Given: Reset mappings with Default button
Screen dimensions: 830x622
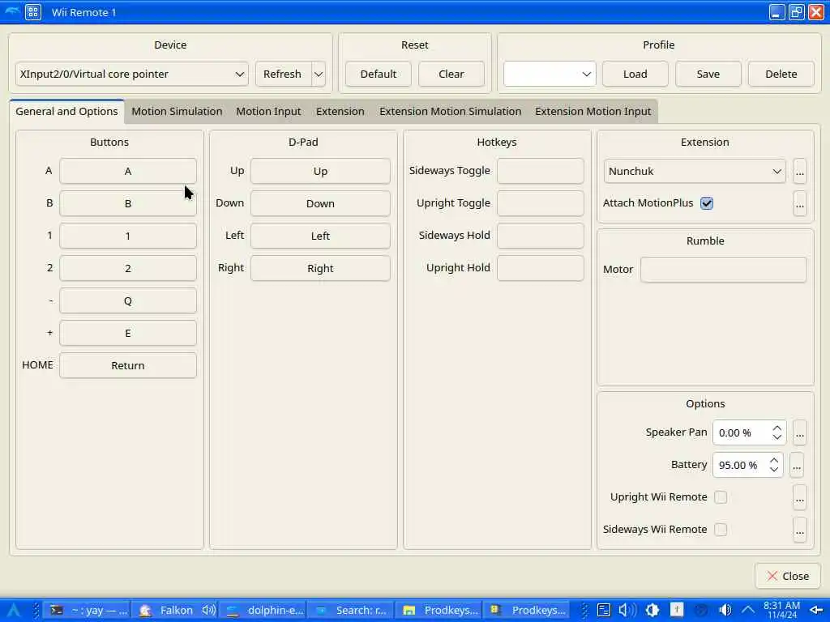Looking at the screenshot, I should point(379,74).
